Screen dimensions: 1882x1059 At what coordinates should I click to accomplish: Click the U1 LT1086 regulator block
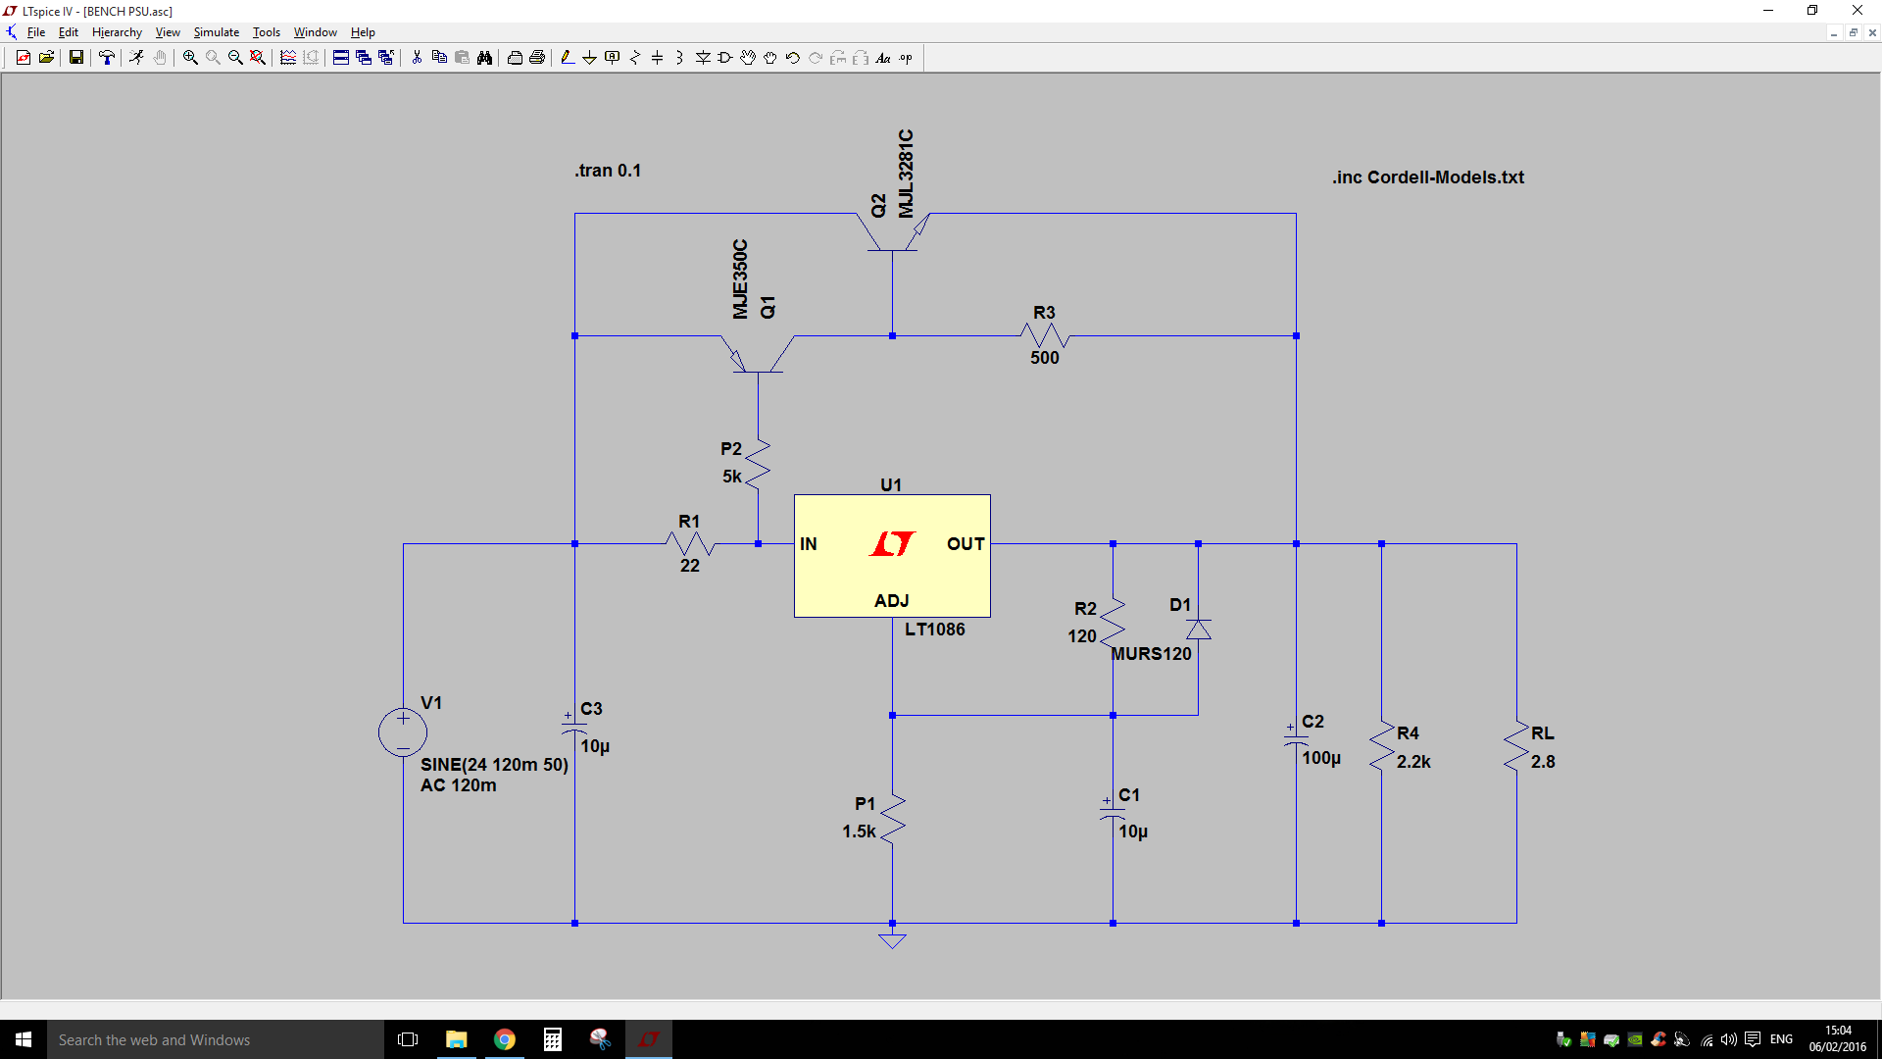pos(892,556)
